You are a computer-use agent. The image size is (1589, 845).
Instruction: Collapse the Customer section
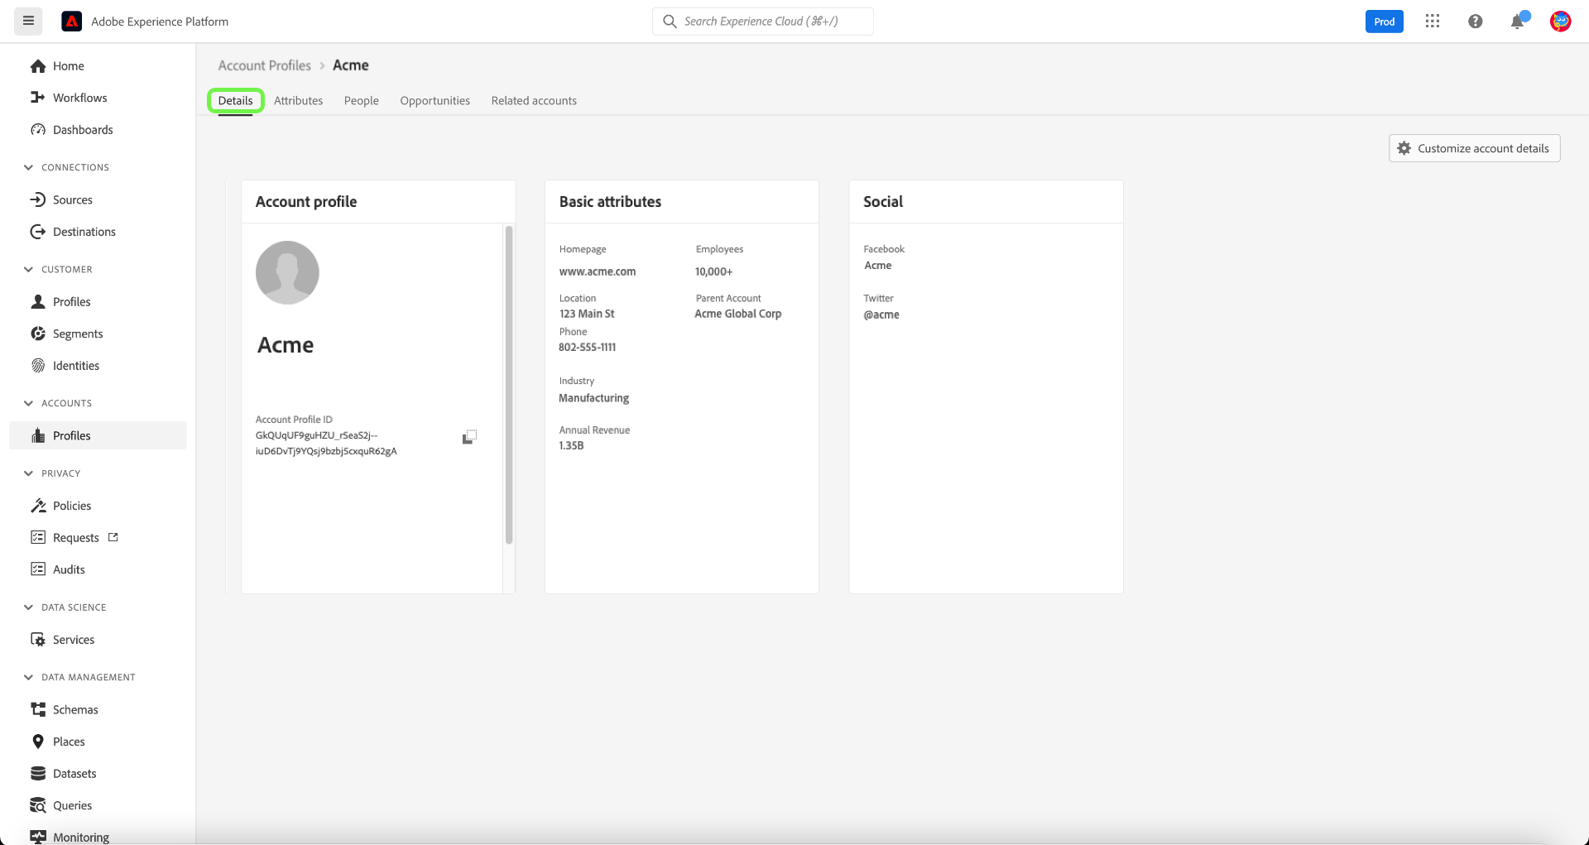click(x=29, y=269)
